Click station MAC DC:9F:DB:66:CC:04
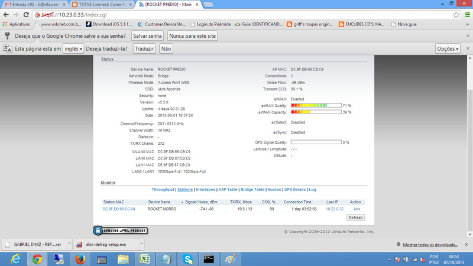 point(119,209)
